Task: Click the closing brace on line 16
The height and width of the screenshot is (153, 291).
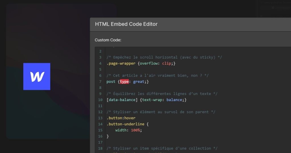Action: 108,136
